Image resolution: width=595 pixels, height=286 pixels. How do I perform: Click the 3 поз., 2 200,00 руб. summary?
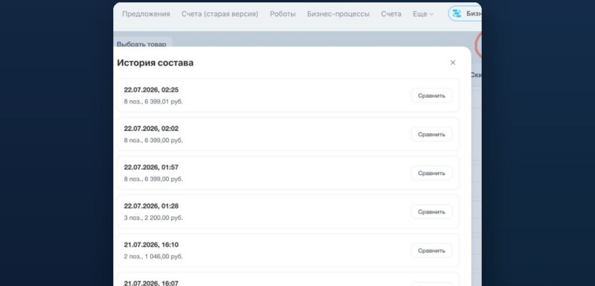153,218
